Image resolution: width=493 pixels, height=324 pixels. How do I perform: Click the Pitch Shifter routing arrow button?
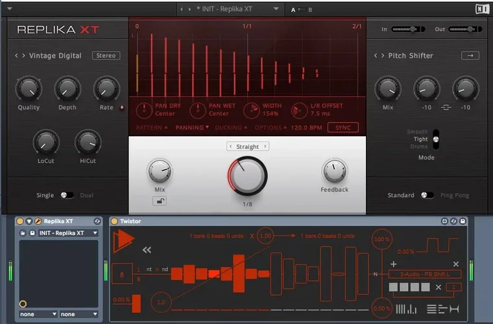pyautogui.click(x=470, y=56)
